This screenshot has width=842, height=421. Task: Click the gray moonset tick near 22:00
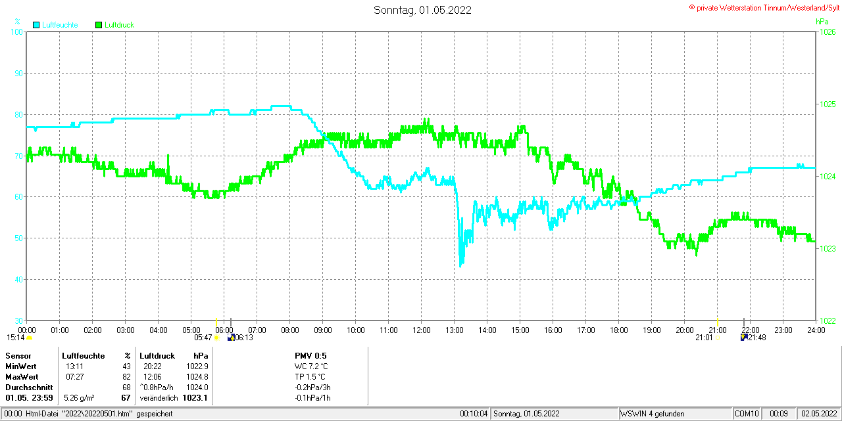tap(744, 321)
